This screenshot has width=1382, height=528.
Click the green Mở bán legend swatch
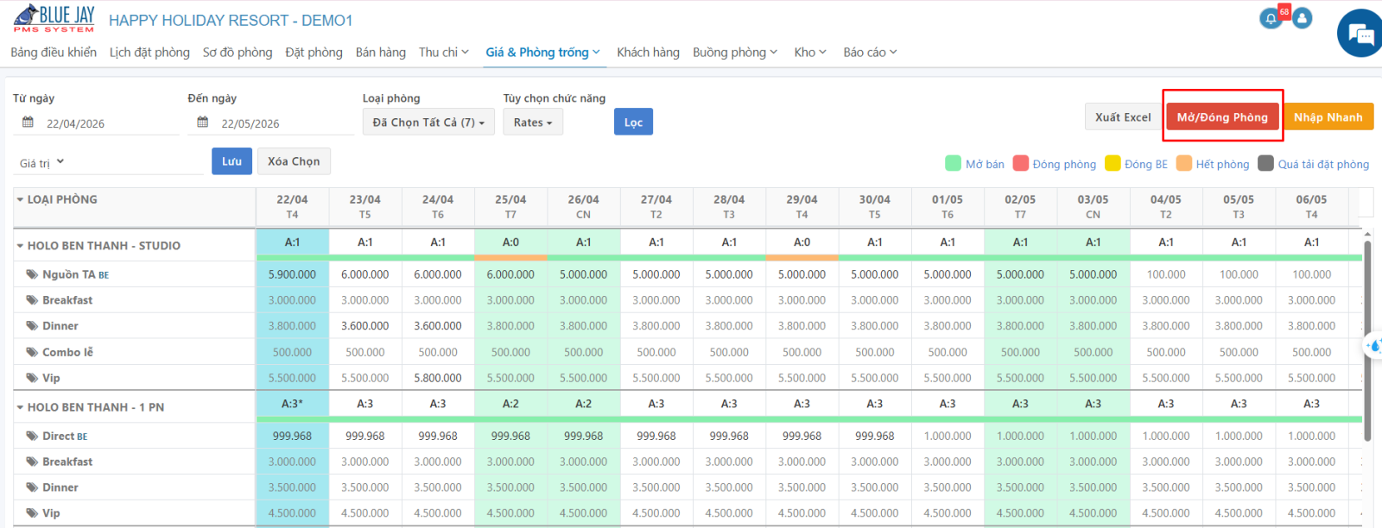954,163
